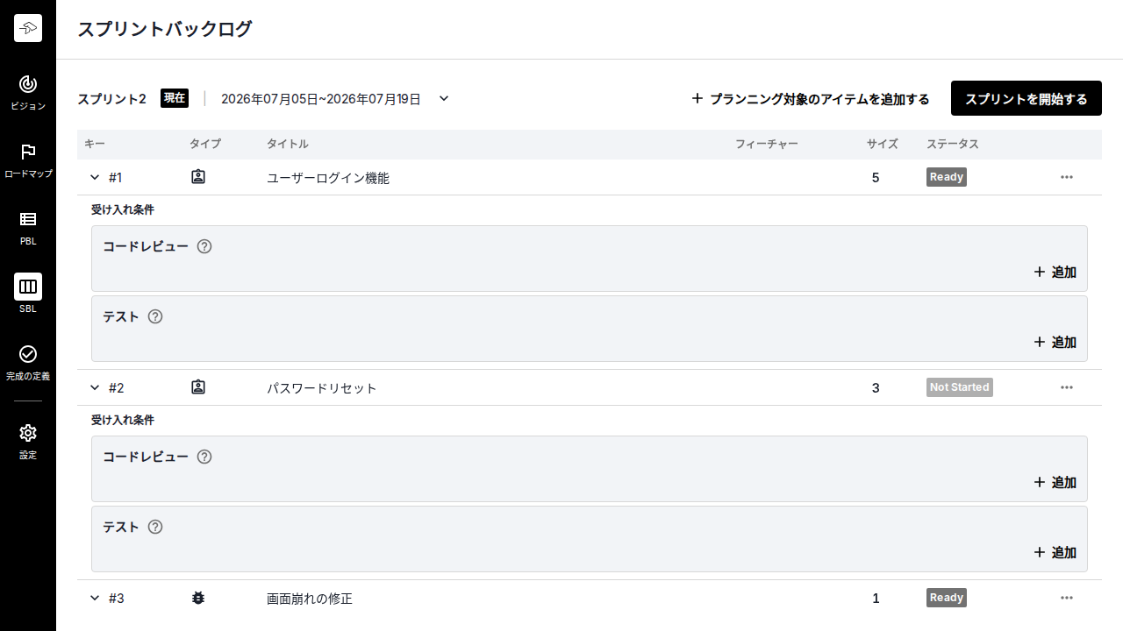This screenshot has width=1123, height=631.
Task: Click the Not Started status badge of #2
Action: tap(960, 387)
